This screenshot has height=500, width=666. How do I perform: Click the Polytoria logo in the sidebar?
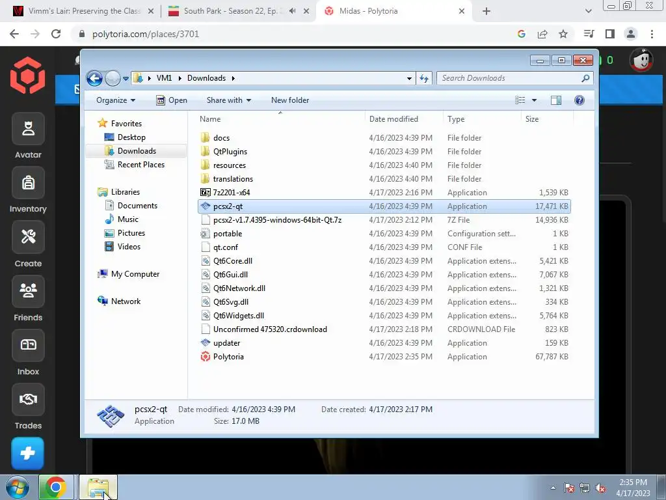27,76
